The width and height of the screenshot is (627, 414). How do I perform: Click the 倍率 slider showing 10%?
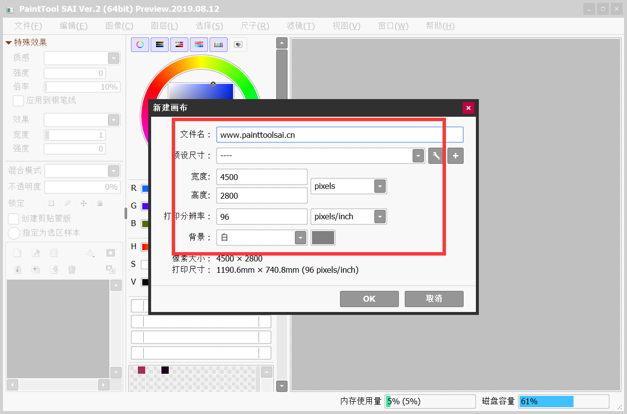coord(82,87)
